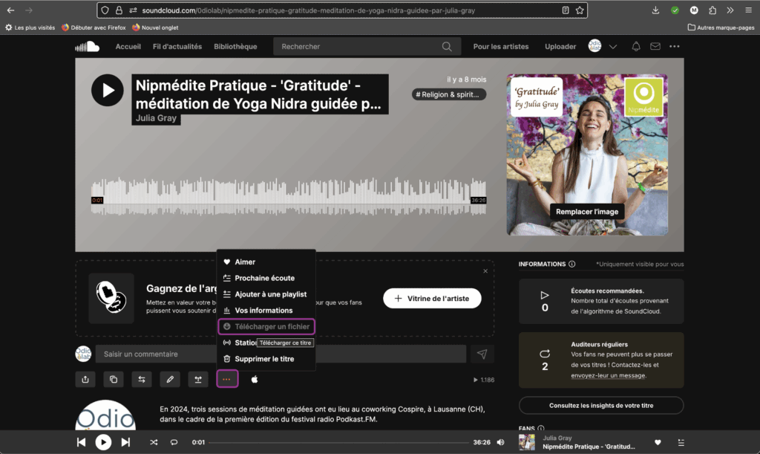Image resolution: width=760 pixels, height=454 pixels.
Task: Like the playing track with the heart icon
Action: coord(658,442)
